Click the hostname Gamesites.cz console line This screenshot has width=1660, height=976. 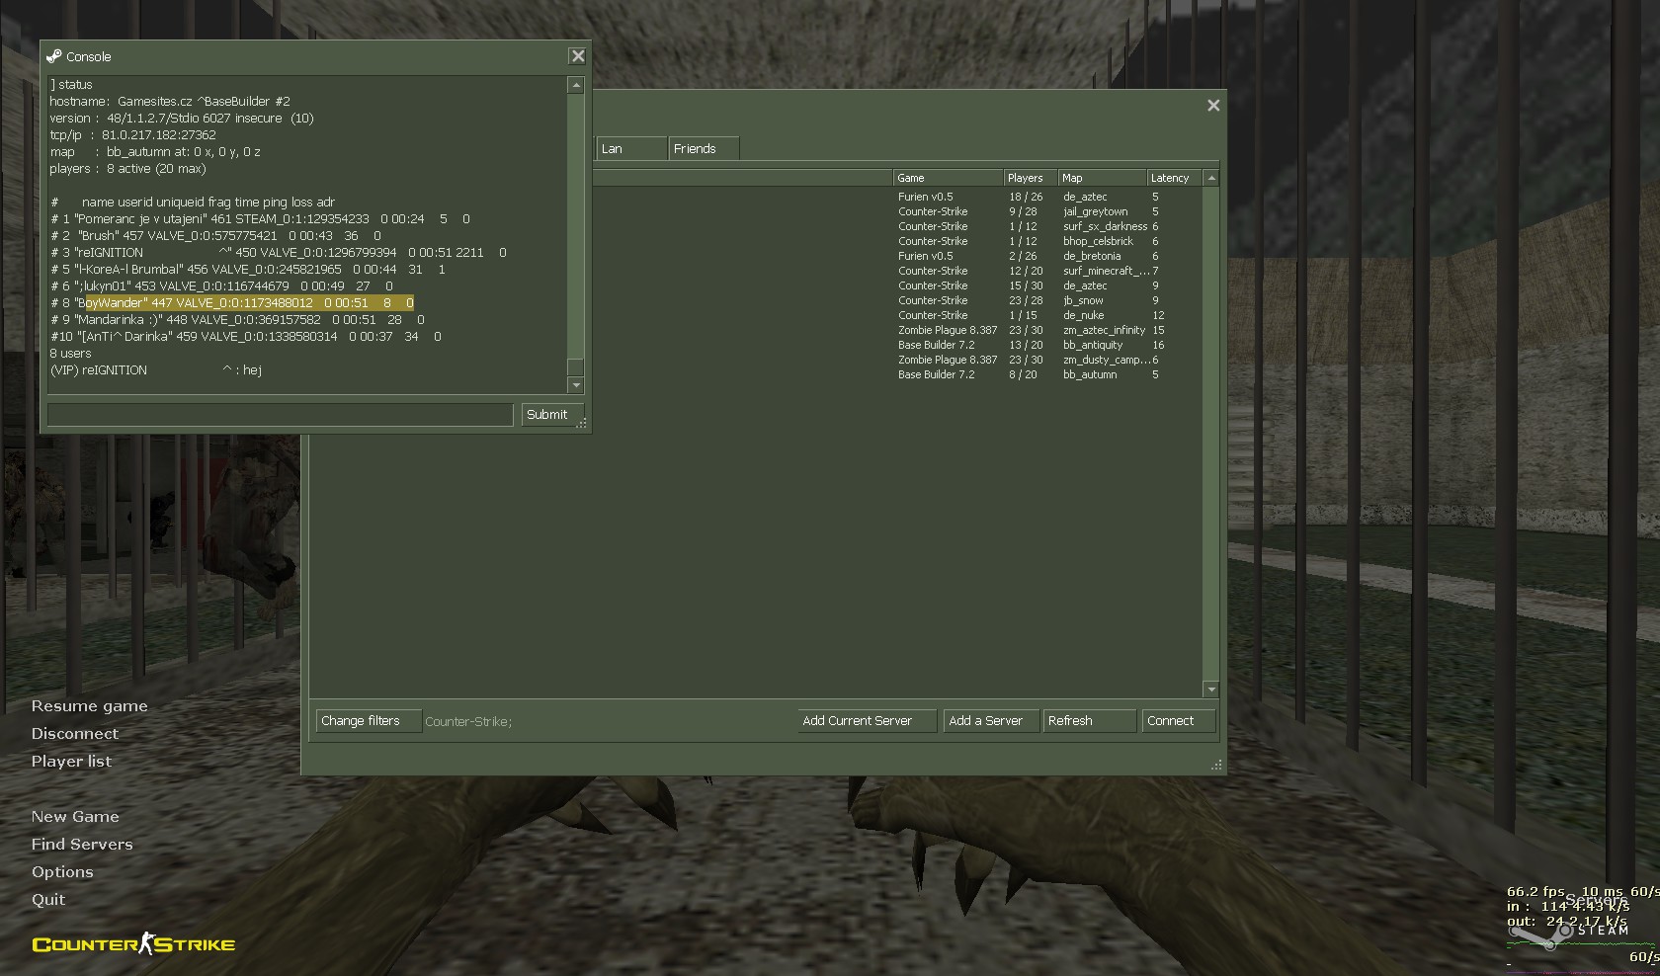click(x=170, y=102)
